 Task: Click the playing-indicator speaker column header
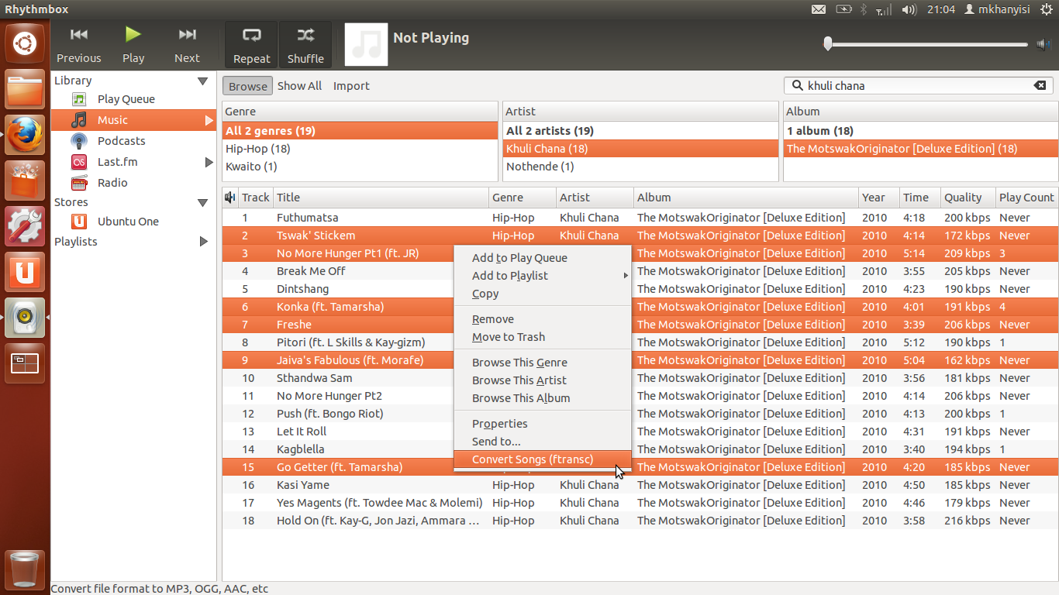tap(230, 198)
